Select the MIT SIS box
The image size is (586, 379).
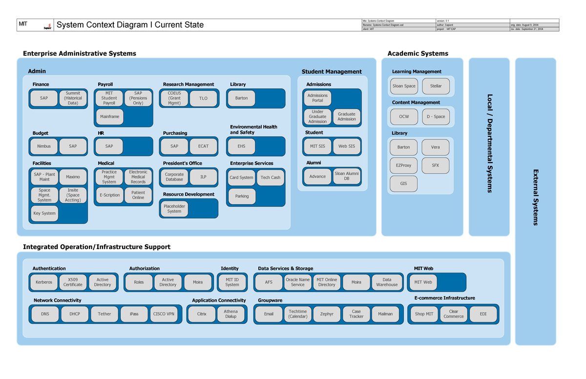tap(317, 146)
